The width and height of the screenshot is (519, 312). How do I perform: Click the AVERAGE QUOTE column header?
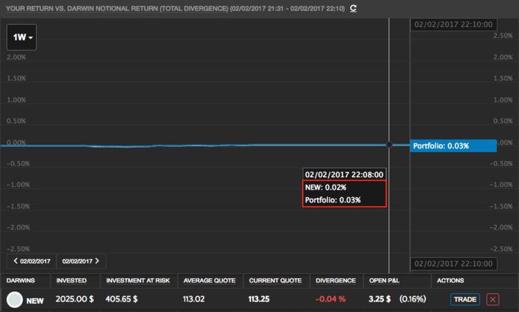click(x=210, y=280)
